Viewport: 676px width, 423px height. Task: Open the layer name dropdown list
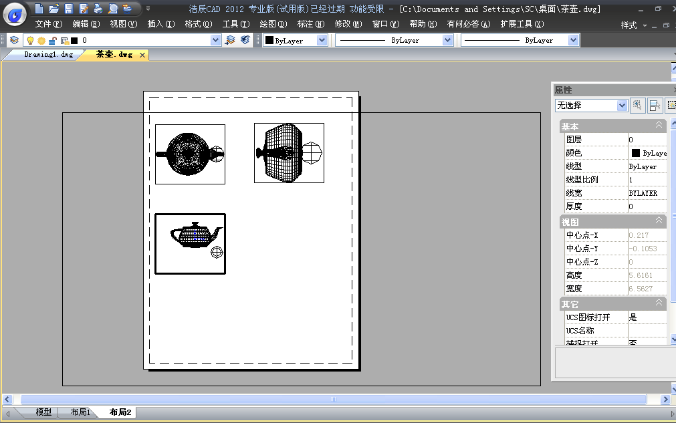(x=215, y=40)
